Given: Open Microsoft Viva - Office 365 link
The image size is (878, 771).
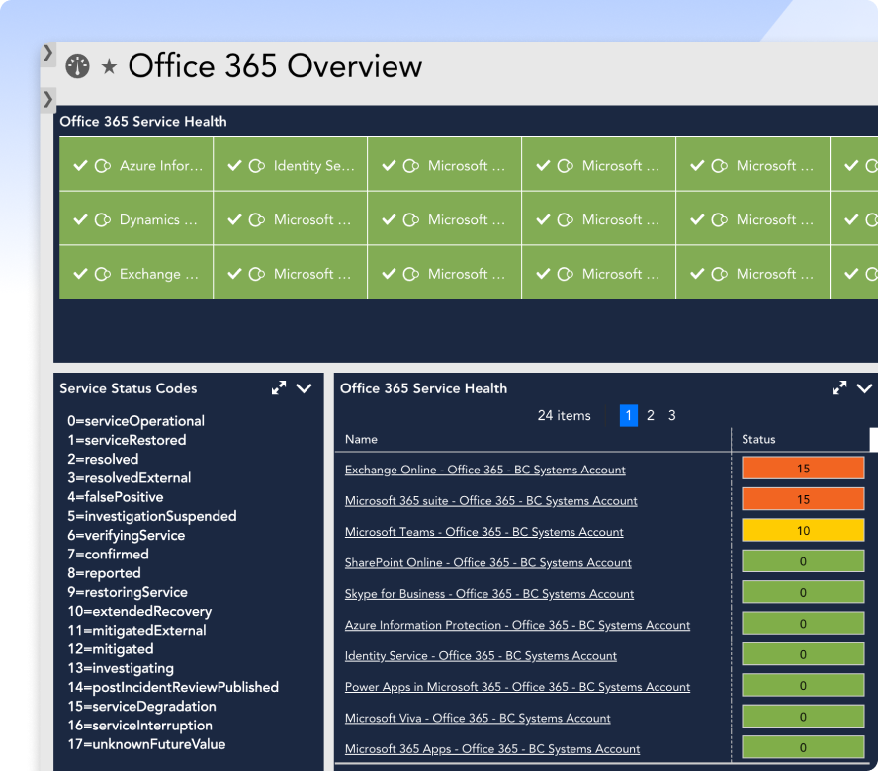Looking at the screenshot, I should click(478, 718).
